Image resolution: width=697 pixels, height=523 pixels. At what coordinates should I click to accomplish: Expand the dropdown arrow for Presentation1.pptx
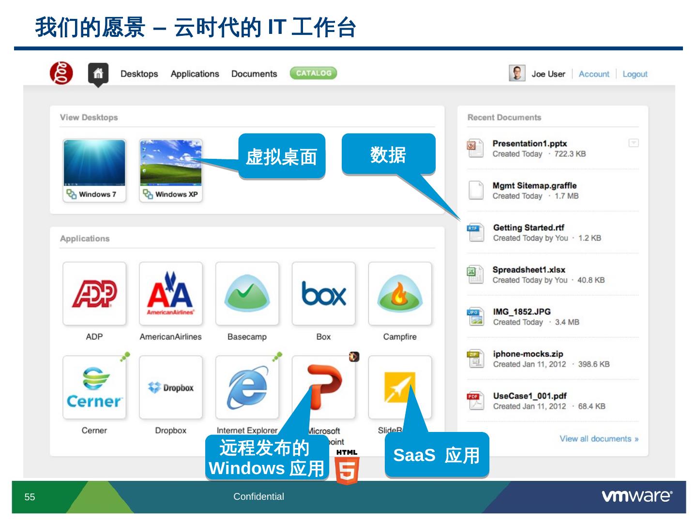tap(633, 143)
